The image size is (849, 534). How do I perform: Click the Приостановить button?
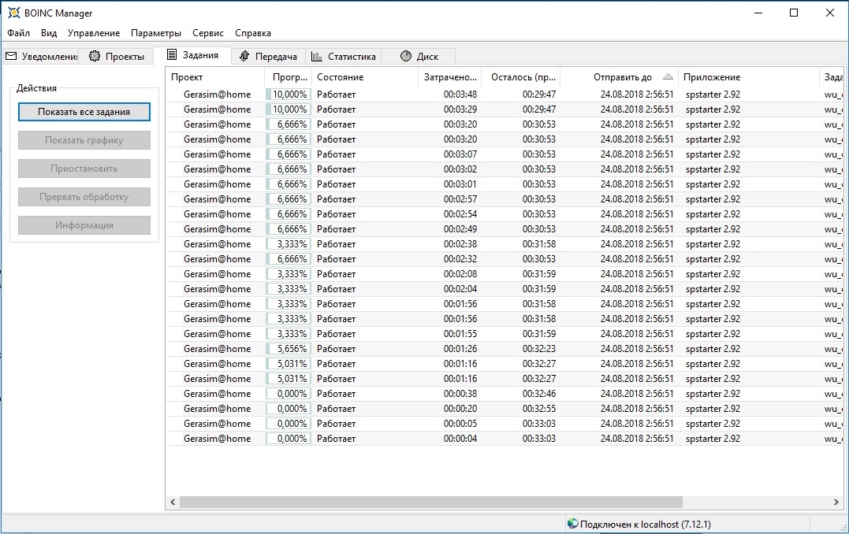(84, 169)
